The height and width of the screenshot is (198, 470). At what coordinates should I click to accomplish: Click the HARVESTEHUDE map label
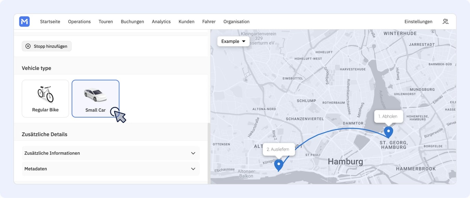pyautogui.click(x=353, y=69)
